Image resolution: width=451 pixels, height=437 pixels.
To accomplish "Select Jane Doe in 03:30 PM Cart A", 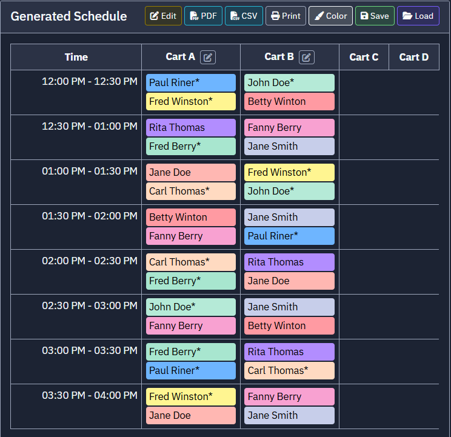I will pyautogui.click(x=191, y=415).
